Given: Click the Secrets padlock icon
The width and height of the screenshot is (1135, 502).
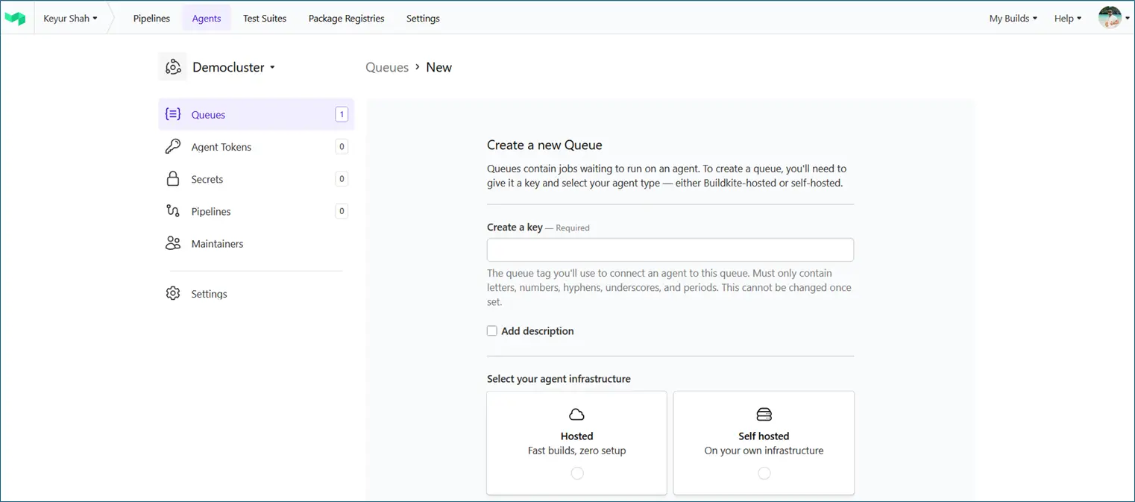Looking at the screenshot, I should pyautogui.click(x=173, y=179).
